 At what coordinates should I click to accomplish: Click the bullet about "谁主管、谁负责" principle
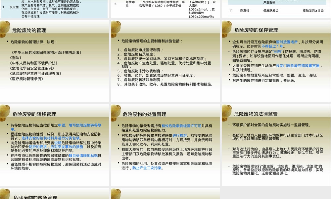pyautogui.click(x=278, y=170)
